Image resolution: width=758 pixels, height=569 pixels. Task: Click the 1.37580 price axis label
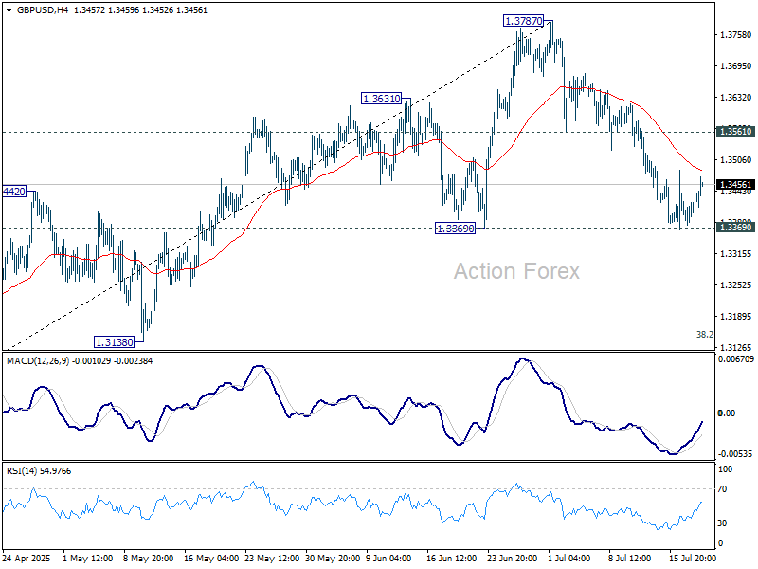735,35
